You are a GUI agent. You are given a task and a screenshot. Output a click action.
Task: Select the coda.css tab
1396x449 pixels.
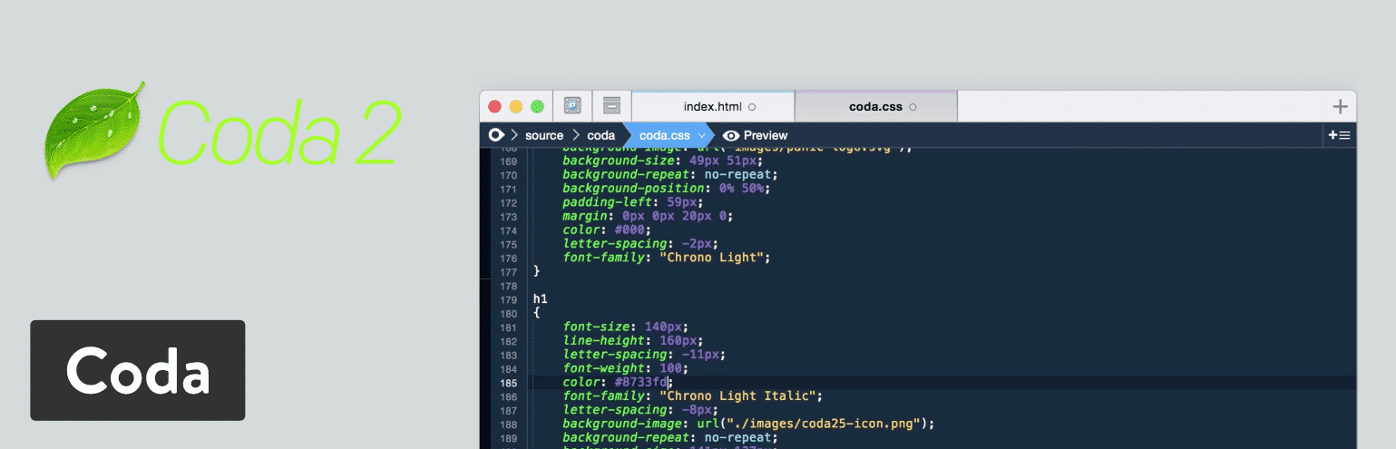[x=874, y=106]
